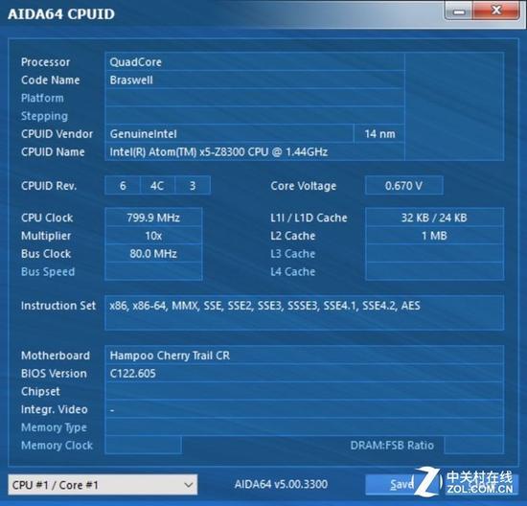Image resolution: width=527 pixels, height=506 pixels.
Task: Click the L4 Cache label
Action: [293, 271]
